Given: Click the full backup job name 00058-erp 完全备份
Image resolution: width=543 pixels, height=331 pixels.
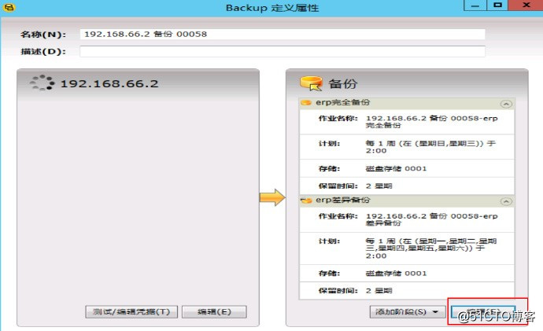Looking at the screenshot, I should (x=431, y=122).
